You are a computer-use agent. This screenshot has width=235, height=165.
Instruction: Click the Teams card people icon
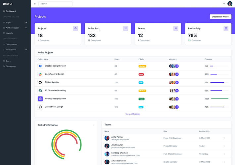click(176, 28)
